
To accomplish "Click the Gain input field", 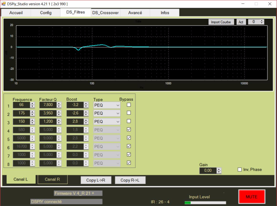I will 208,170.
